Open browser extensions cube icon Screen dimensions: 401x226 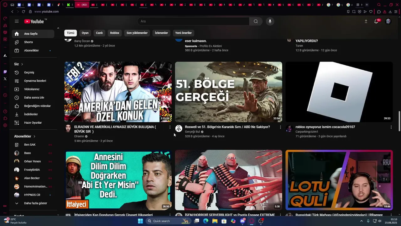click(x=379, y=12)
